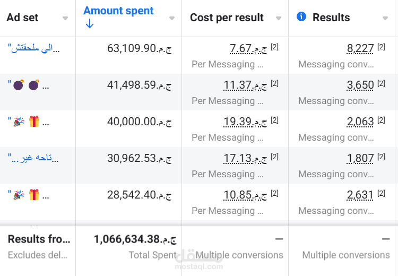Sort by the Amount spent header
The width and height of the screenshot is (398, 276).
tap(118, 11)
